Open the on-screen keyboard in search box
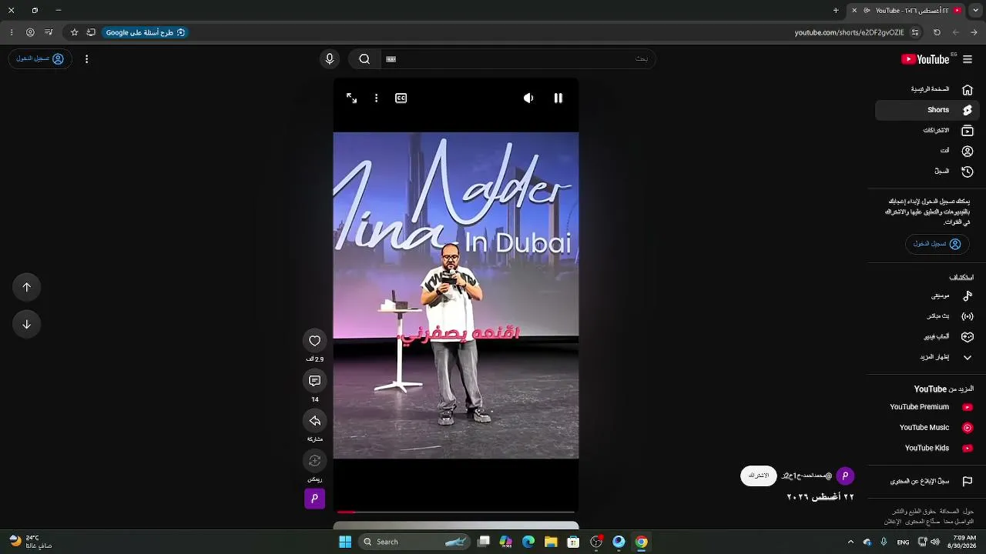 coord(391,59)
